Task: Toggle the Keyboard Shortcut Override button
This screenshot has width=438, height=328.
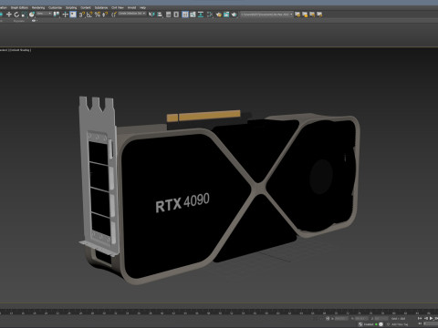Action: point(73,15)
